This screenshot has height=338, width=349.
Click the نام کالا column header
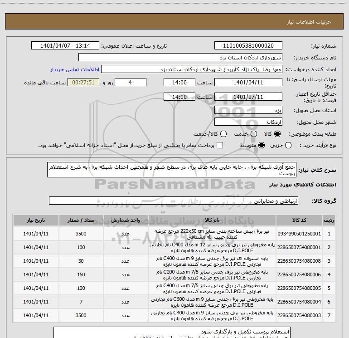click(x=212, y=220)
